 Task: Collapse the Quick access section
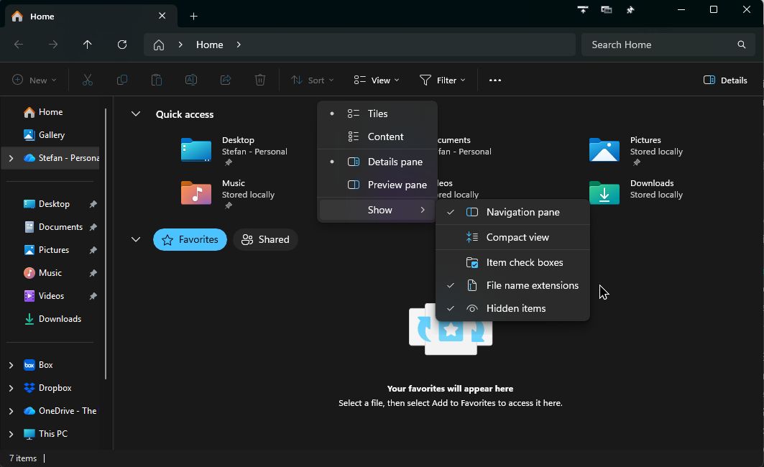(136, 114)
